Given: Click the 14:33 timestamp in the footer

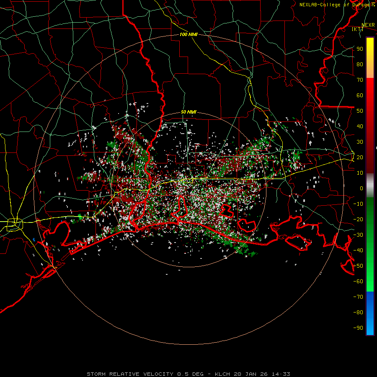Looking at the screenshot, I should pos(281,374).
